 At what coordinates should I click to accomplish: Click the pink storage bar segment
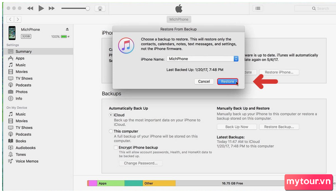[93, 183]
